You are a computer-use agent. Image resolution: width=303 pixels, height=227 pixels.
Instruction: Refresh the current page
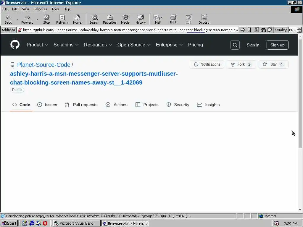tap(62, 19)
